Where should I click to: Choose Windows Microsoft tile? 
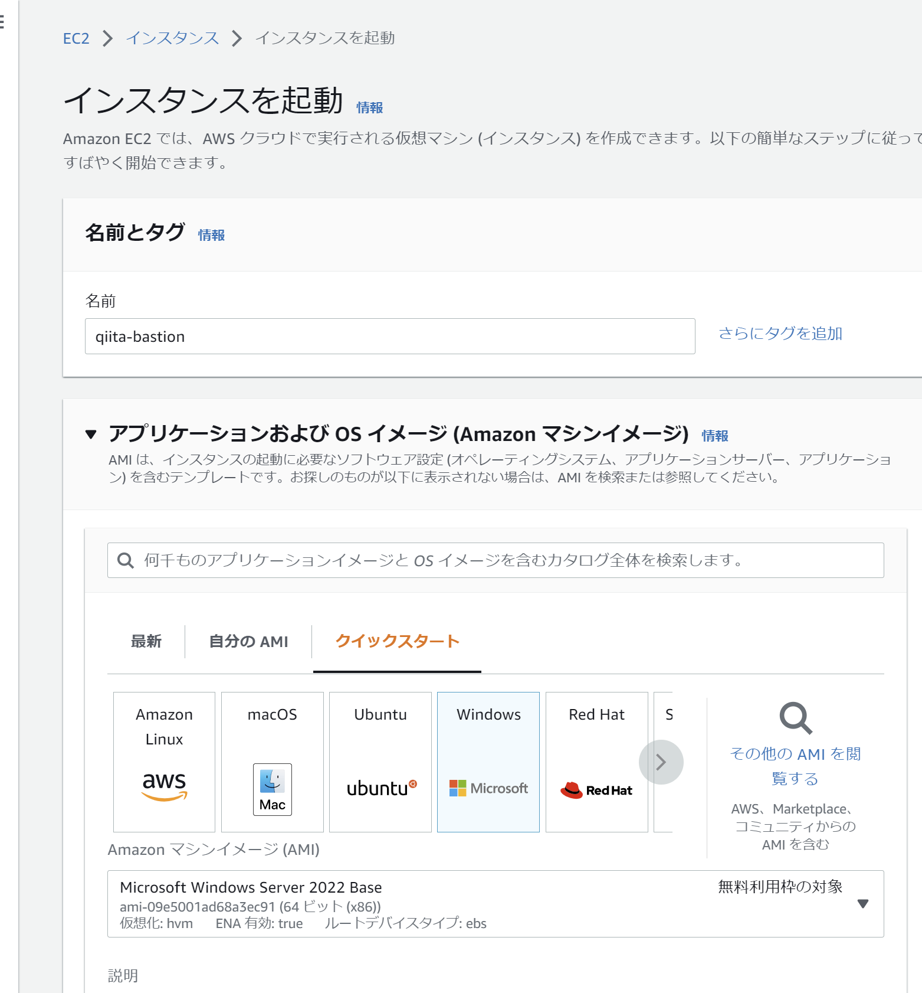click(x=488, y=762)
